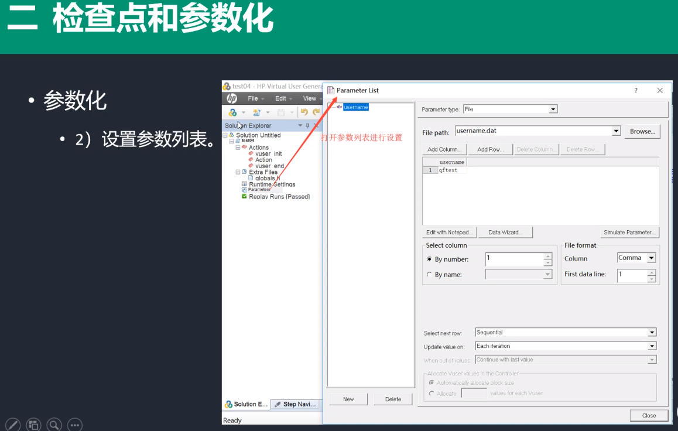Open the File menu in VuGen
Screen dimensions: 678x431
[256, 98]
